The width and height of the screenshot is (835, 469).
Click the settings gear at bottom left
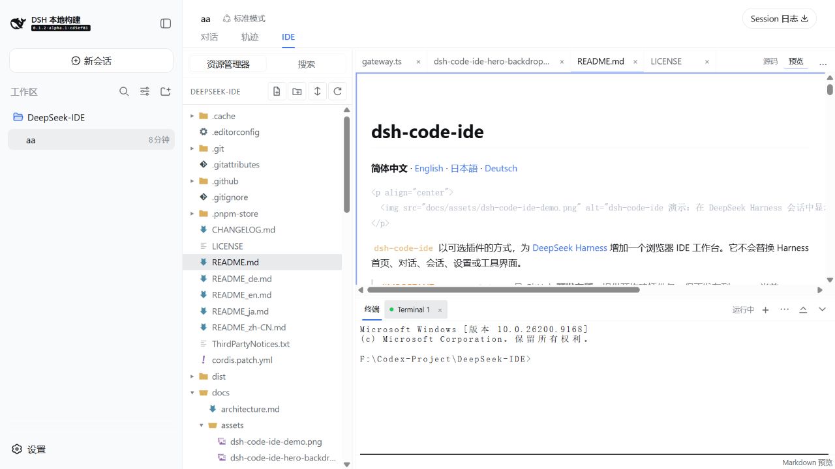(17, 449)
